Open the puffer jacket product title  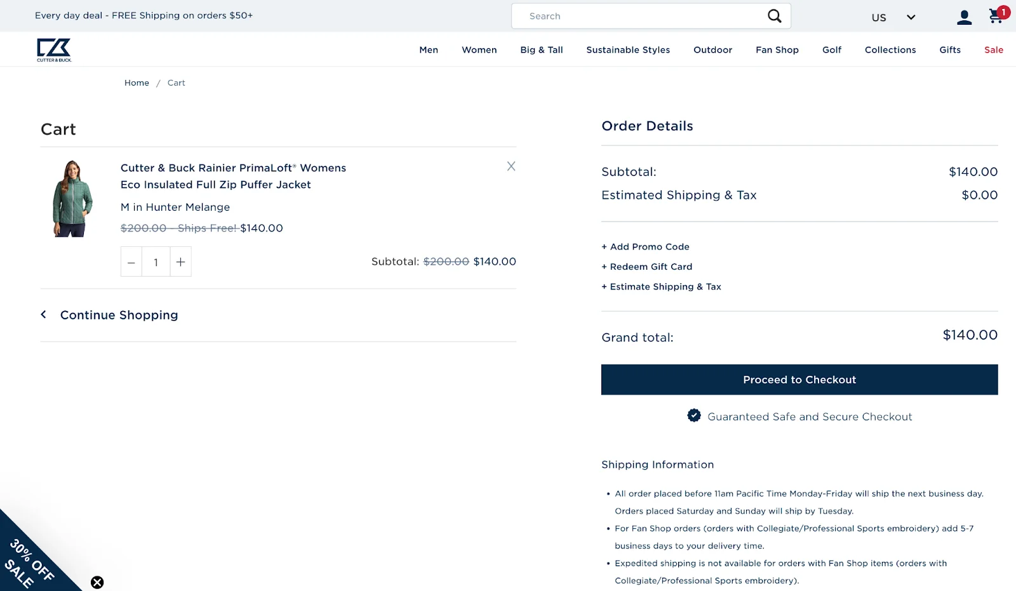click(x=233, y=176)
